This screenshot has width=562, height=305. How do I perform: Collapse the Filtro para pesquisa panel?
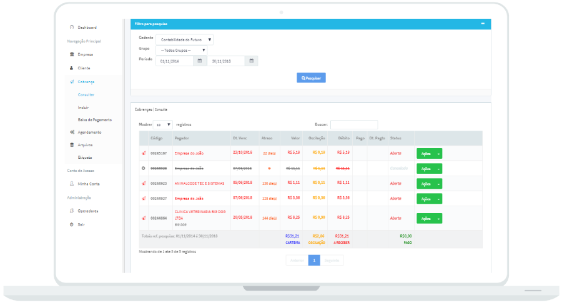(x=483, y=24)
